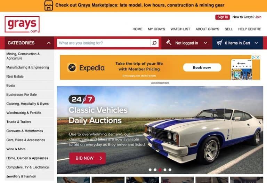Click the marketplace storefront icon in banner

(x=49, y=6)
